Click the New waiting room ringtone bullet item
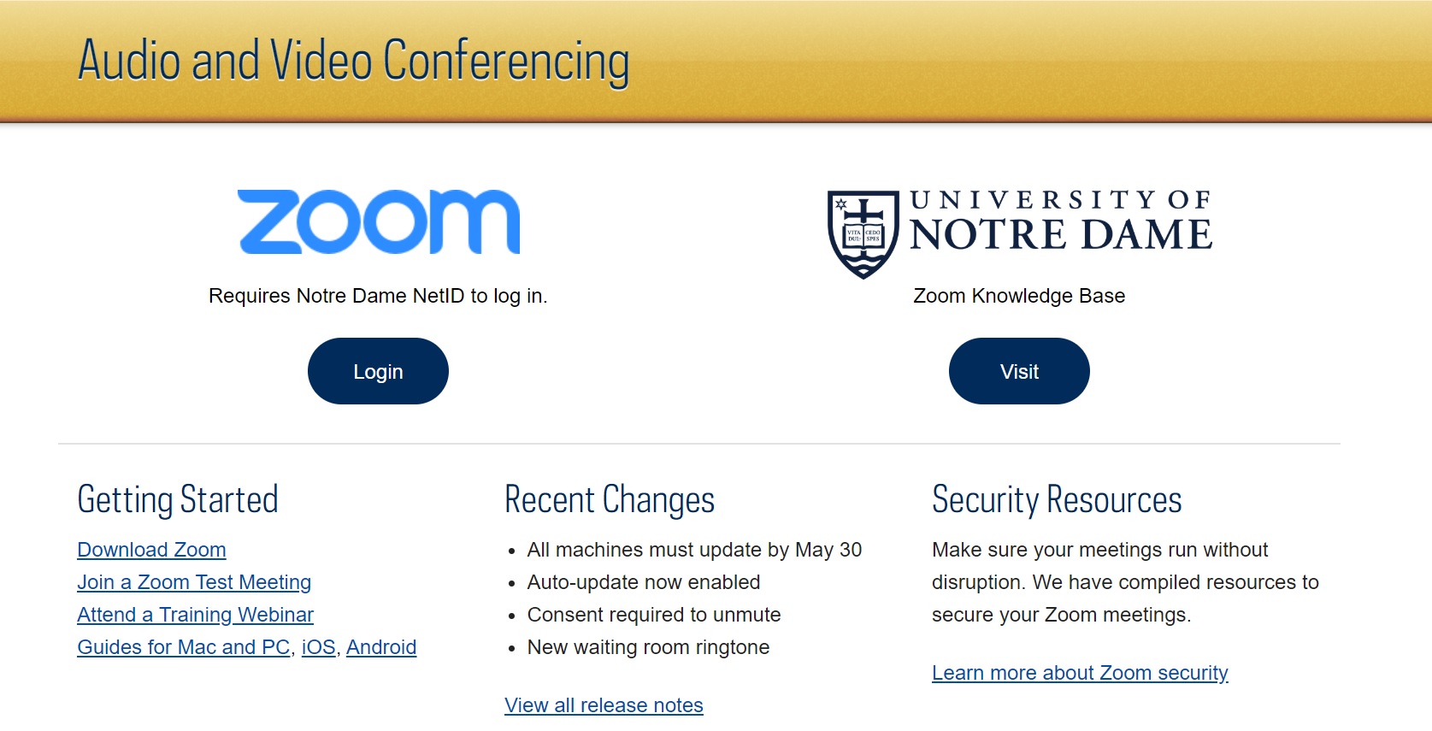The width and height of the screenshot is (1432, 731). (647, 647)
